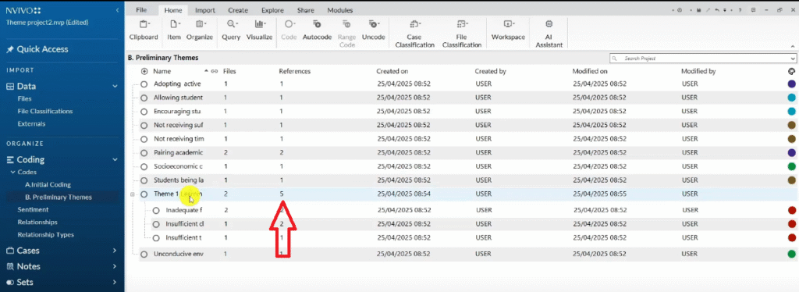Image resolution: width=799 pixels, height=292 pixels.
Task: Select the circle of Insufficient cl code
Action: pyautogui.click(x=156, y=224)
